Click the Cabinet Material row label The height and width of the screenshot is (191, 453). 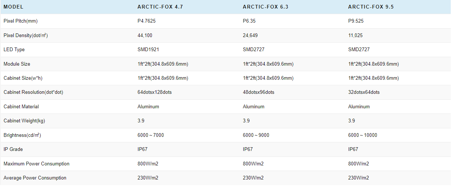pyautogui.click(x=21, y=106)
